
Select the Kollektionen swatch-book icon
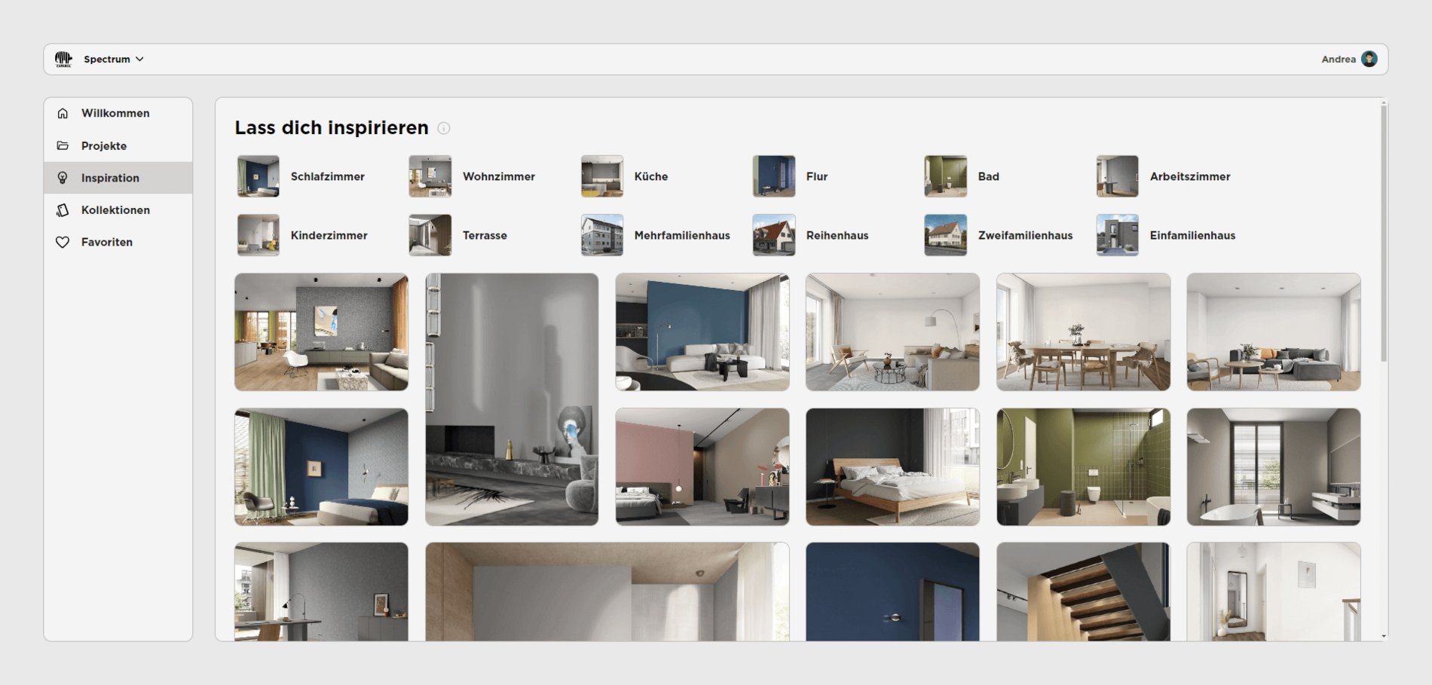(x=64, y=209)
